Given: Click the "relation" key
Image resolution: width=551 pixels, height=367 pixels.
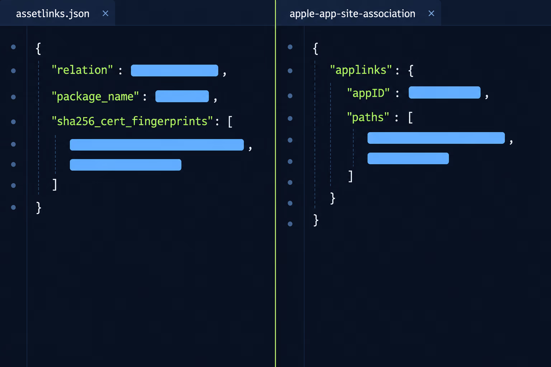Looking at the screenshot, I should (x=82, y=70).
